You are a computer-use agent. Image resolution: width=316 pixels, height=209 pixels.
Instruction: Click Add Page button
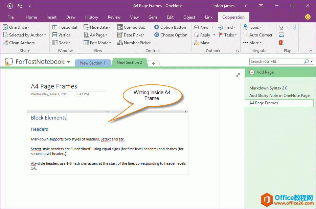tap(262, 72)
